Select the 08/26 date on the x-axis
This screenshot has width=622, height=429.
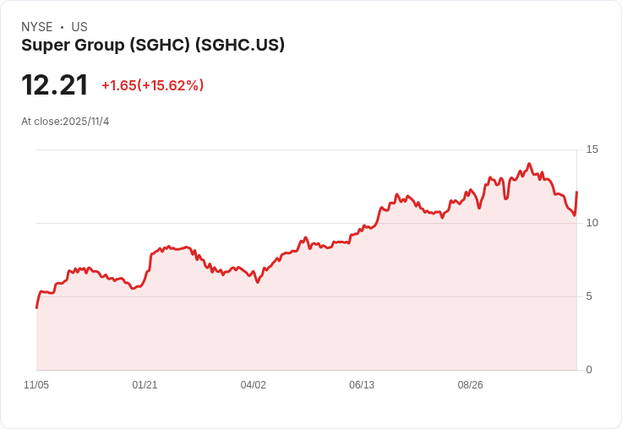[x=470, y=385]
